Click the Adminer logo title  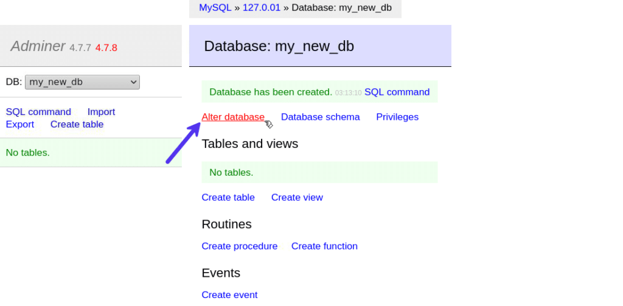(x=38, y=46)
